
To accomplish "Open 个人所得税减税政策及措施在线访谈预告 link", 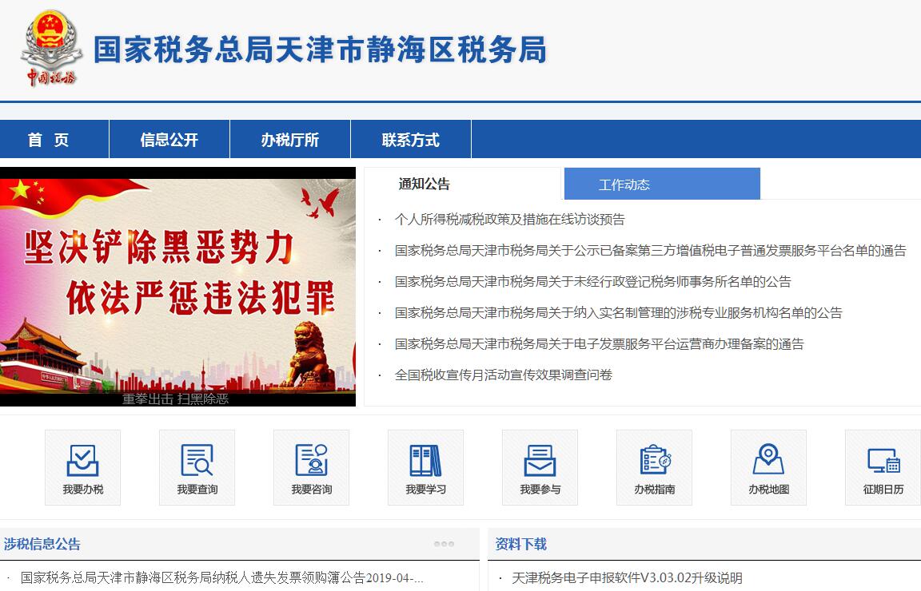I will [x=509, y=220].
